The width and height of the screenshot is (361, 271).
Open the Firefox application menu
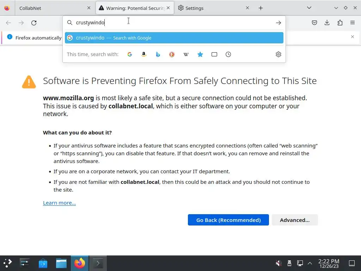pyautogui.click(x=353, y=23)
